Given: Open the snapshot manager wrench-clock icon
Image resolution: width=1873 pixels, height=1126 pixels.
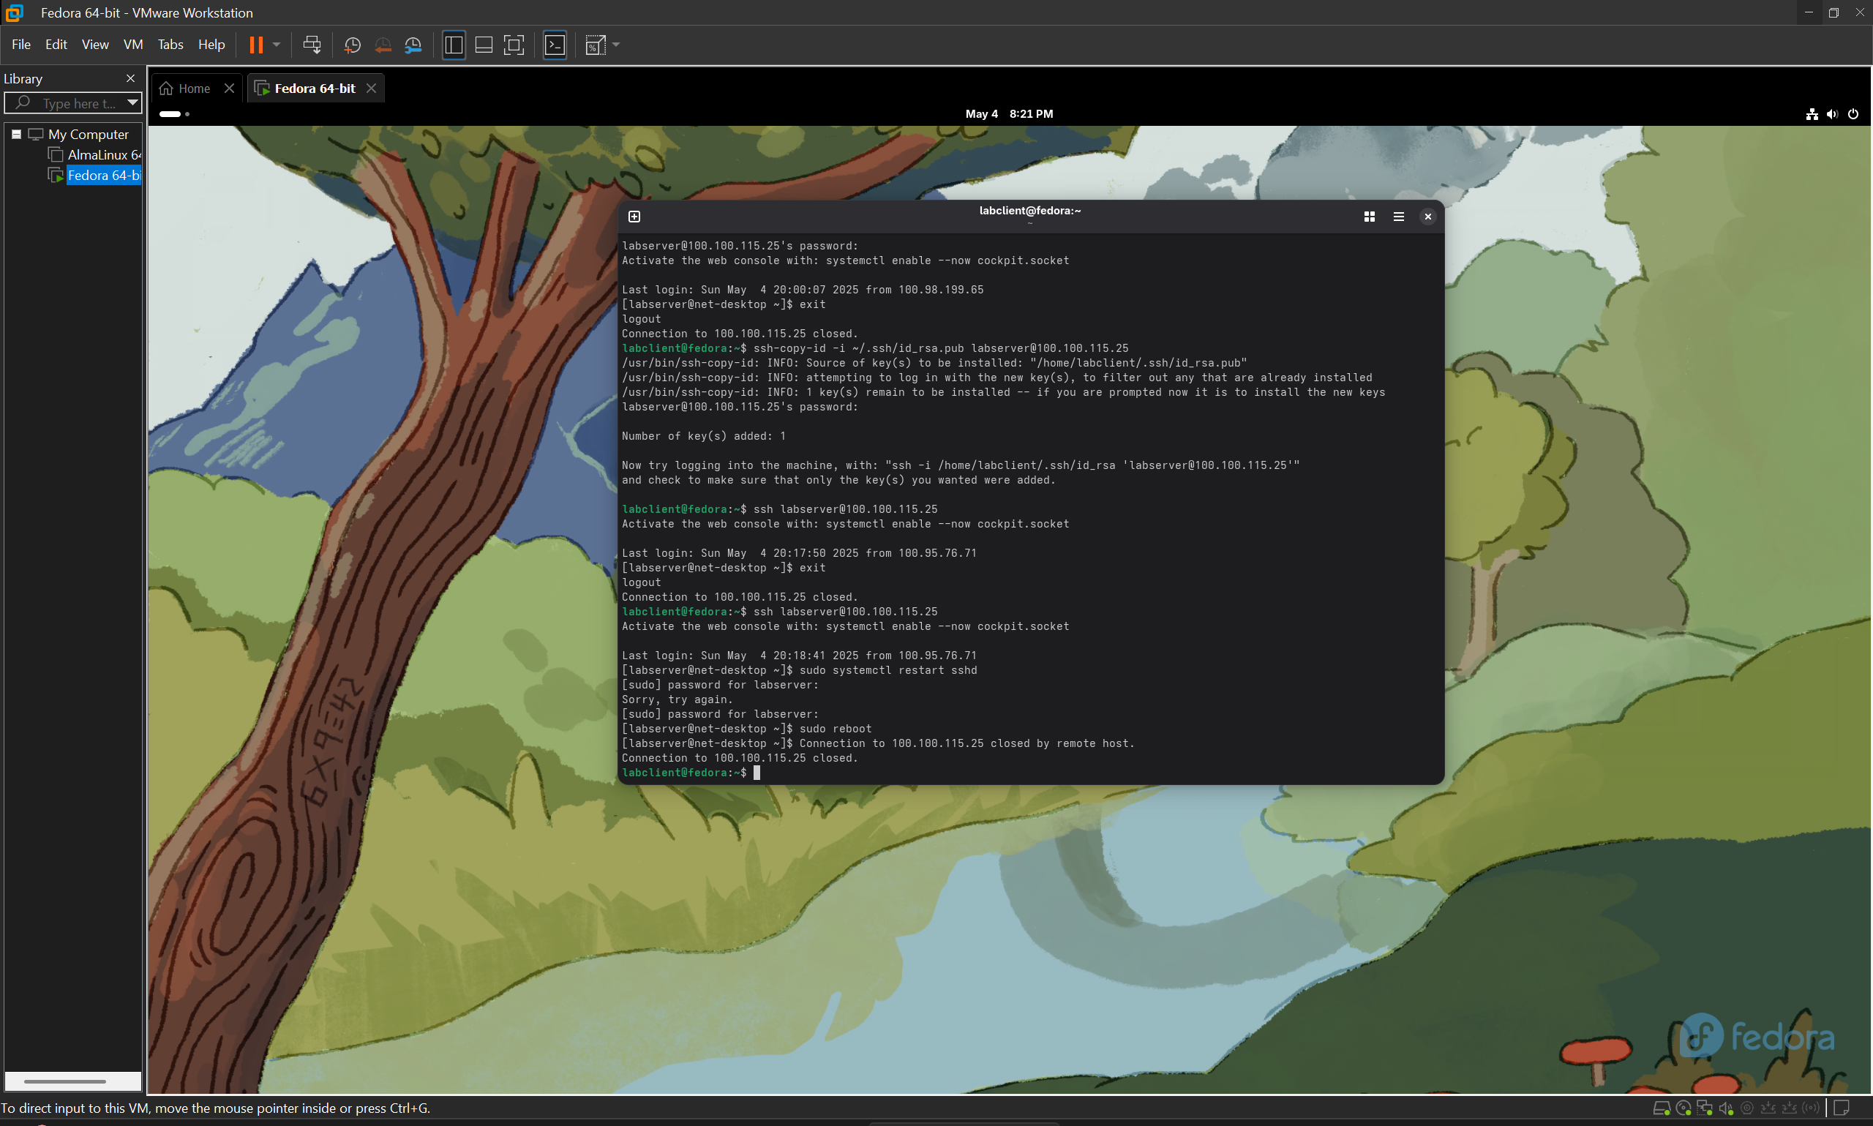Looking at the screenshot, I should pos(413,45).
